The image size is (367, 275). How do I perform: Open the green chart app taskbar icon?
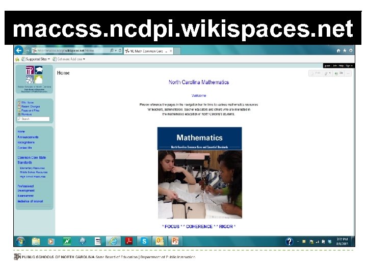click(x=67, y=241)
